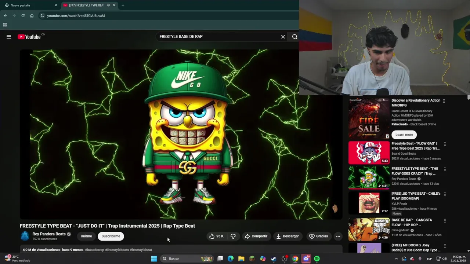Show hidden system tray icons

396,258
